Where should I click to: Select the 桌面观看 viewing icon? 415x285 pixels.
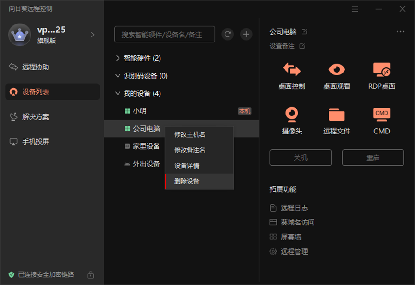click(337, 76)
